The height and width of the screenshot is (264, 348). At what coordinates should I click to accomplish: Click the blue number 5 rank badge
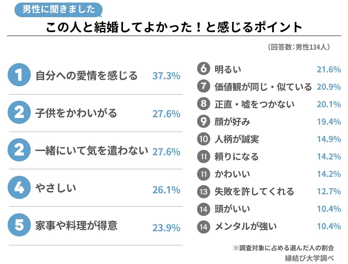click(19, 225)
